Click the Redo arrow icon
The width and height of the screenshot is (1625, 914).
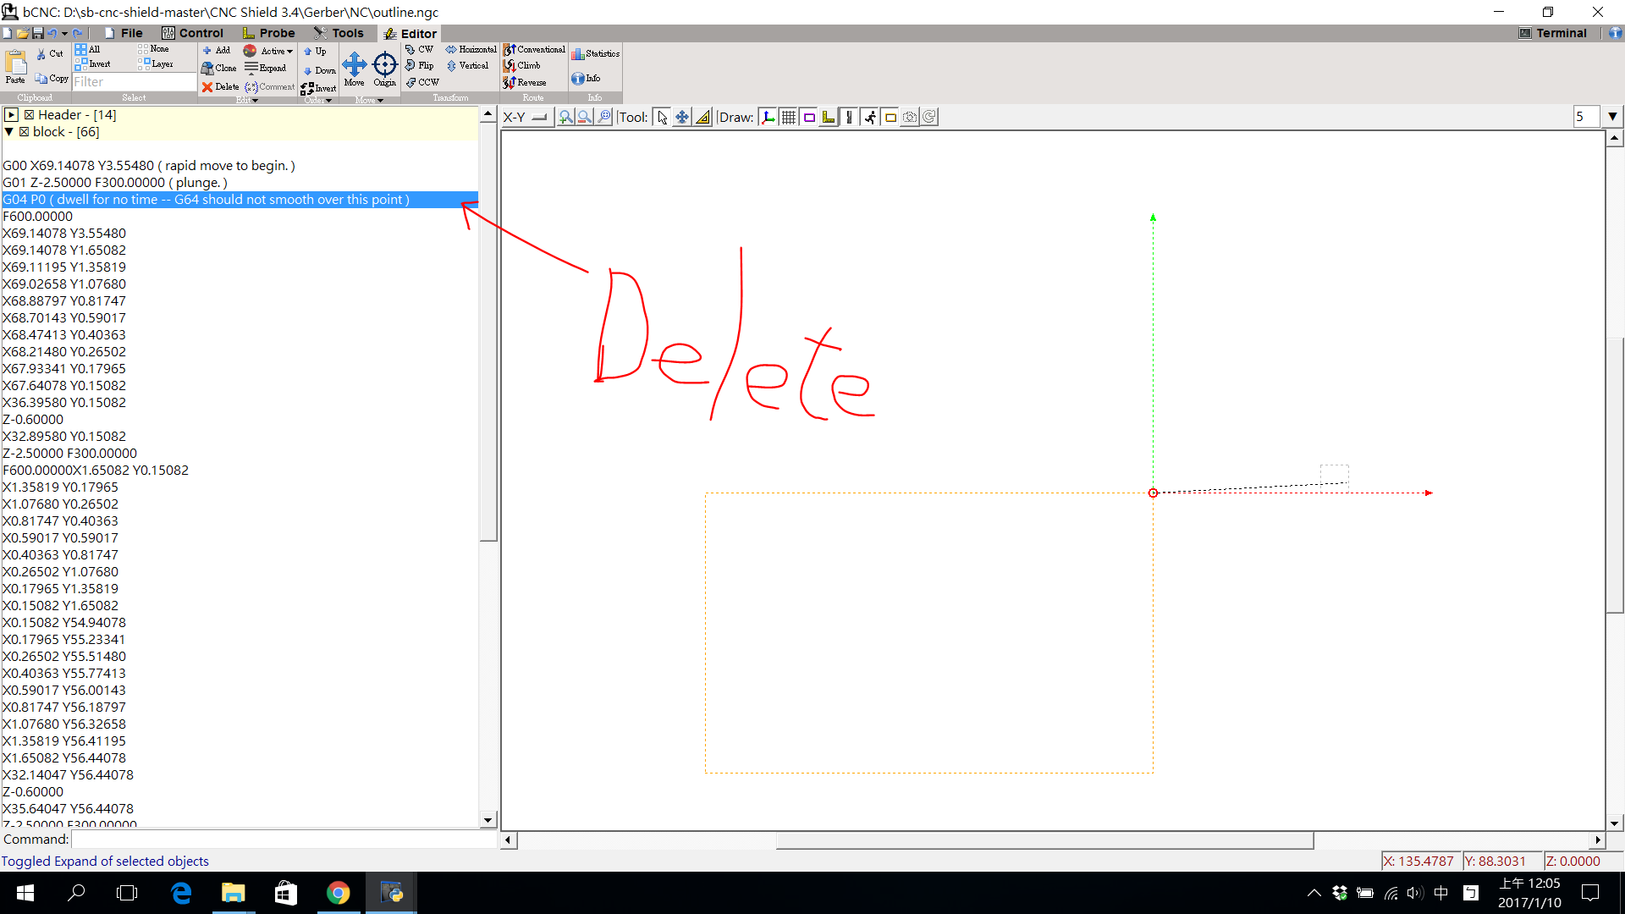[77, 33]
